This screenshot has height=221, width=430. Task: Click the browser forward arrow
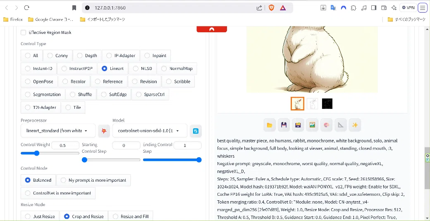[x=17, y=8]
